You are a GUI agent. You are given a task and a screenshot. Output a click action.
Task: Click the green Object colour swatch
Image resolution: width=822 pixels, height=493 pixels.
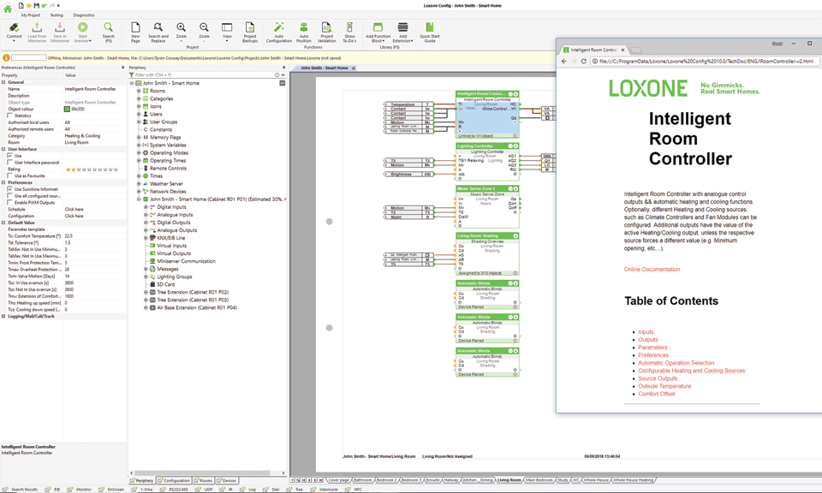[68, 109]
